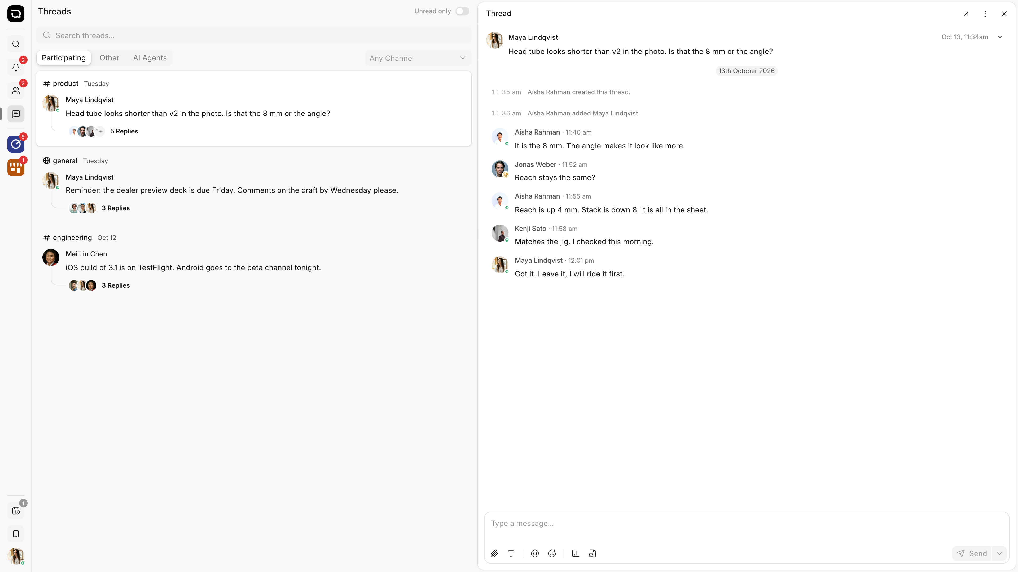This screenshot has width=1018, height=572.
Task: Click the attach file paperclip icon
Action: click(494, 553)
